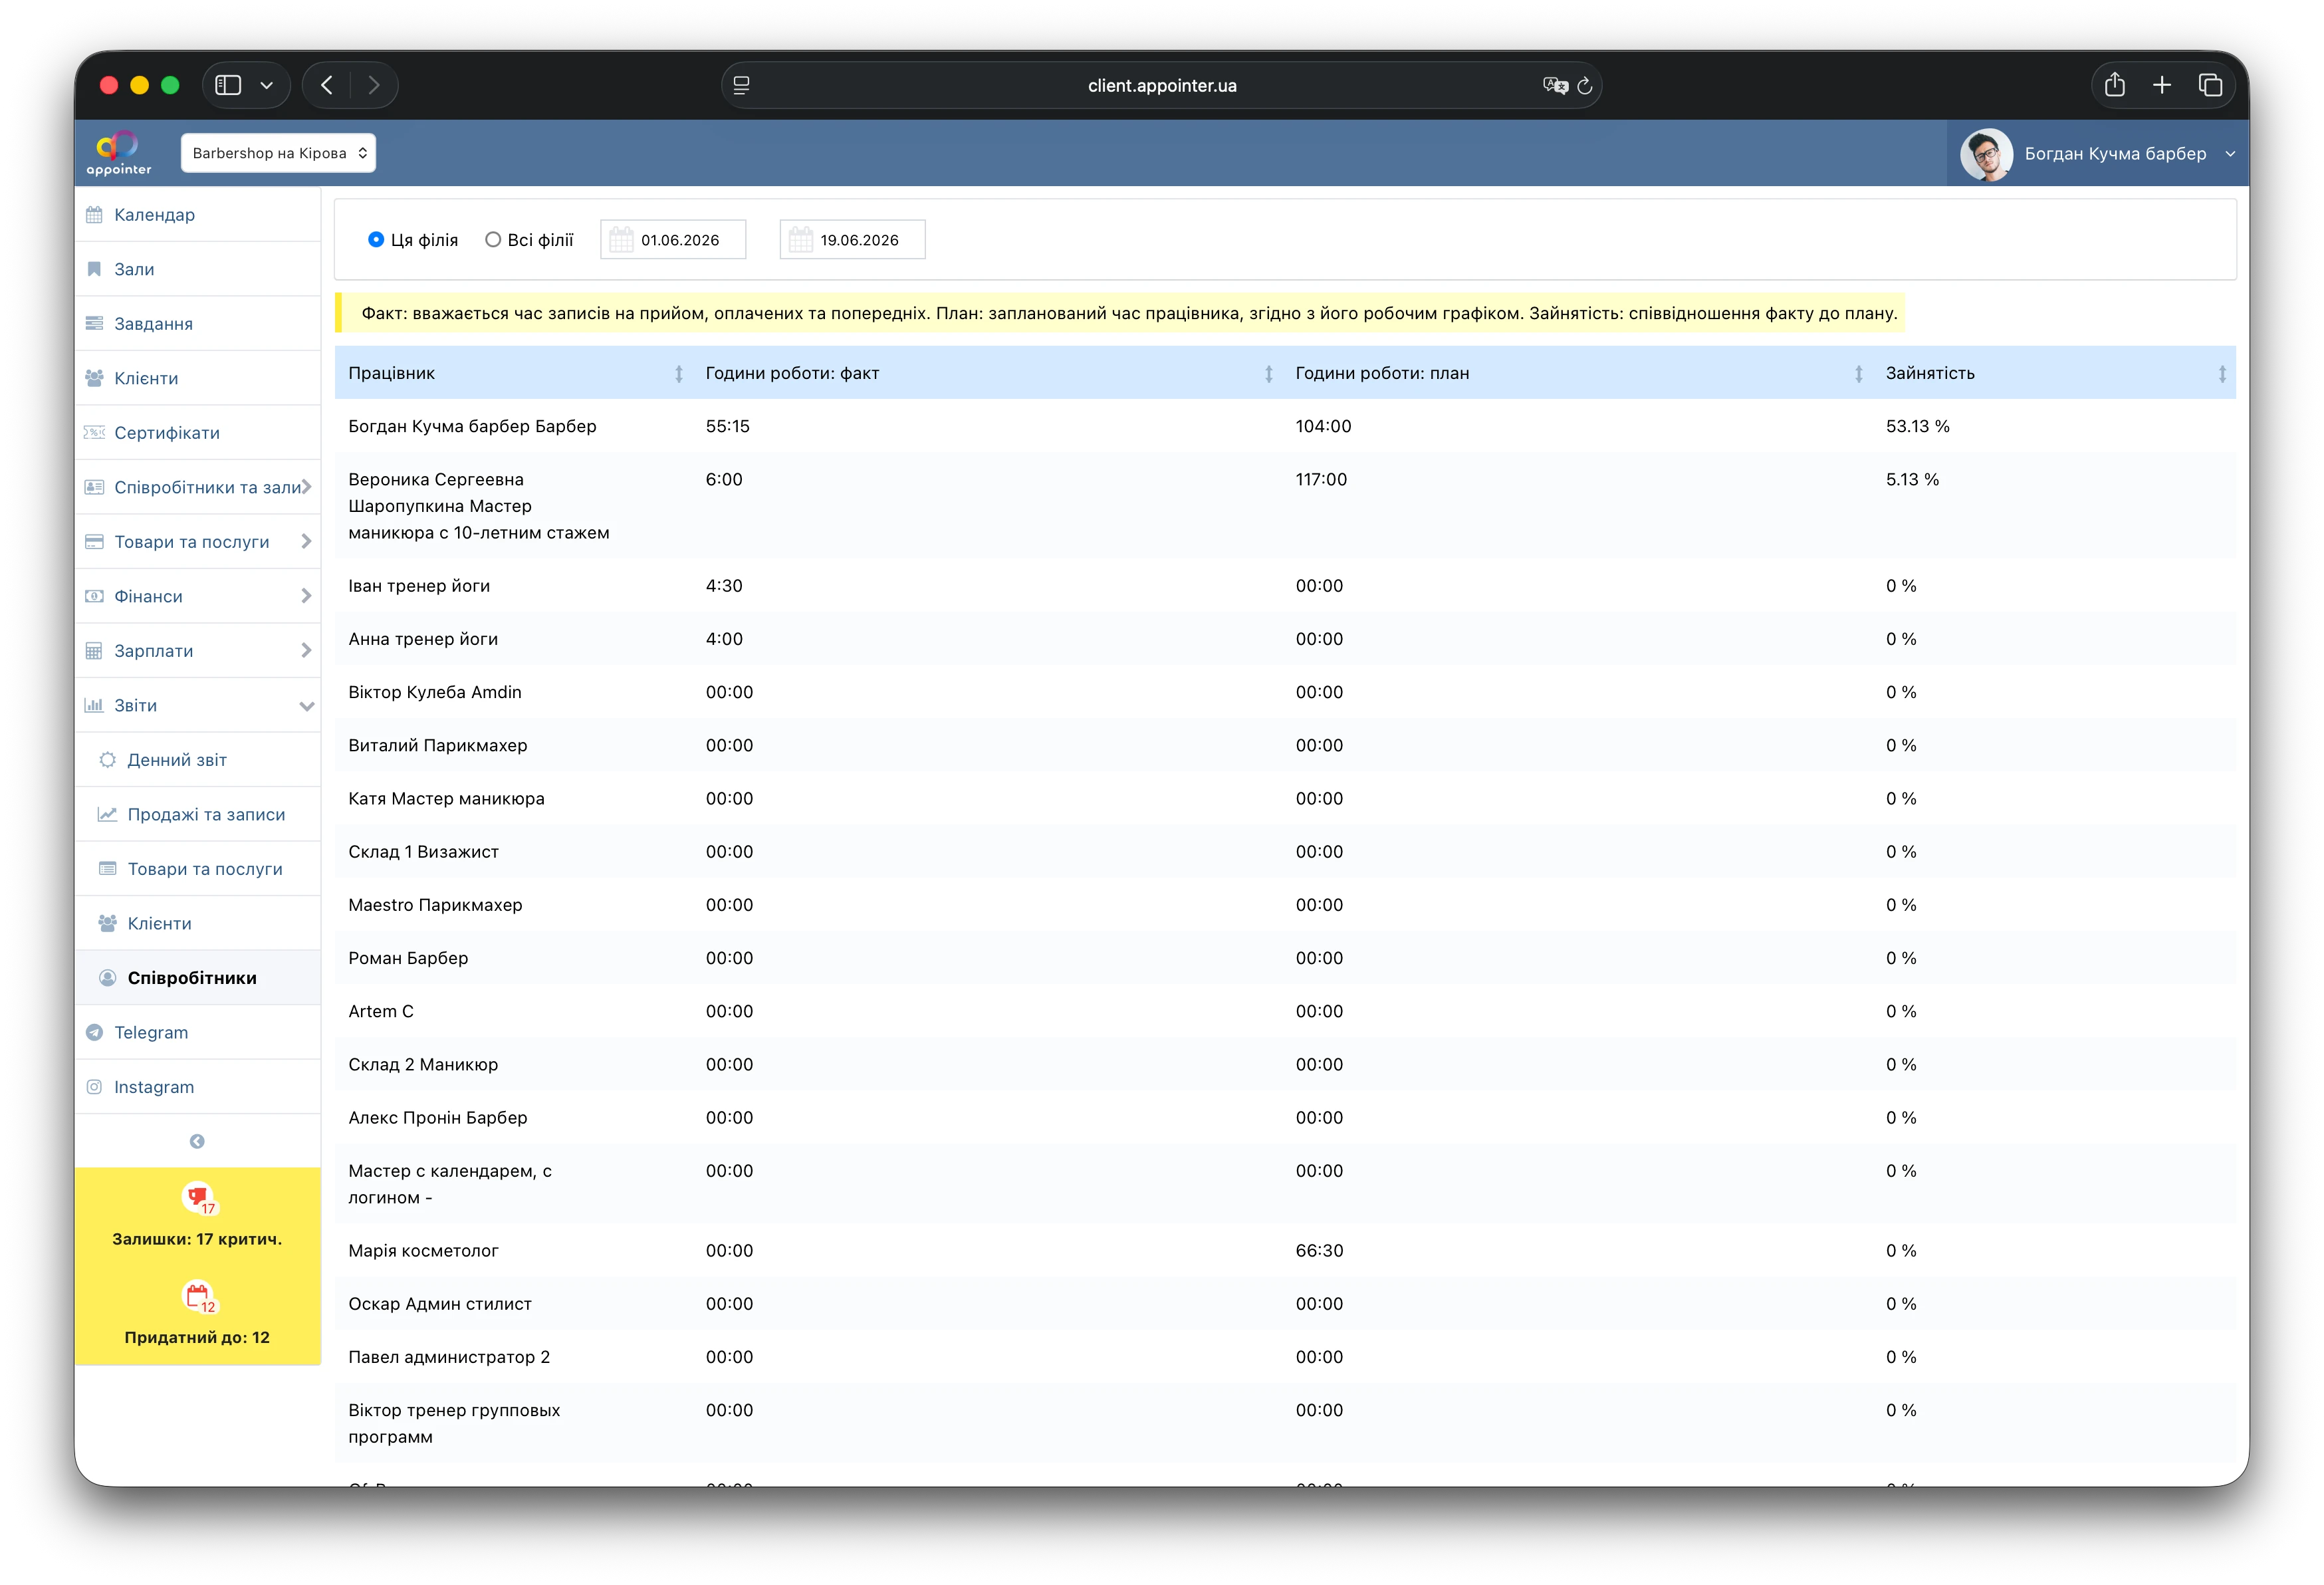Viewport: 2324px width, 1585px height.
Task: Click the end date field 19.06.2026
Action: [x=852, y=239]
